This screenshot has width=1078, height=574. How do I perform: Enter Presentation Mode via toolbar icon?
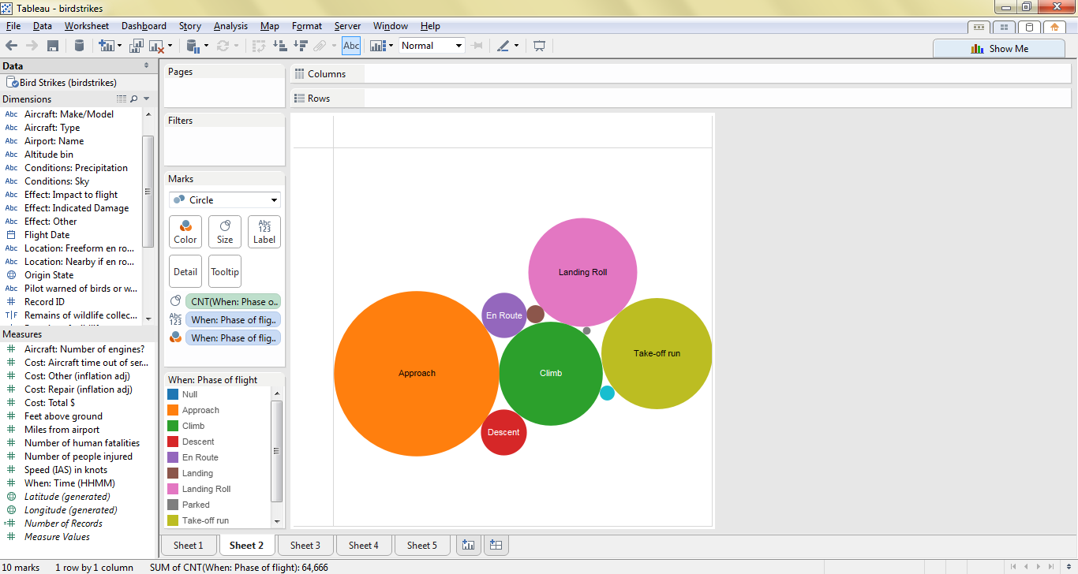(540, 46)
